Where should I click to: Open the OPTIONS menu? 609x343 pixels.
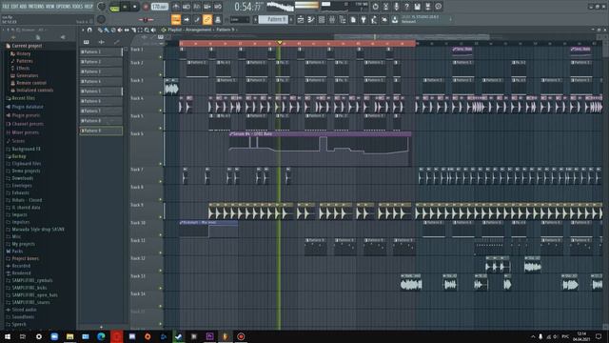coord(64,7)
